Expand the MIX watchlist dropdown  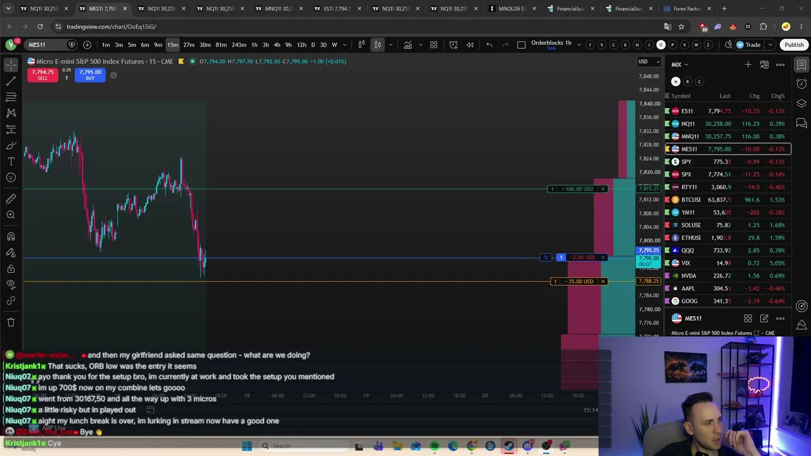680,65
